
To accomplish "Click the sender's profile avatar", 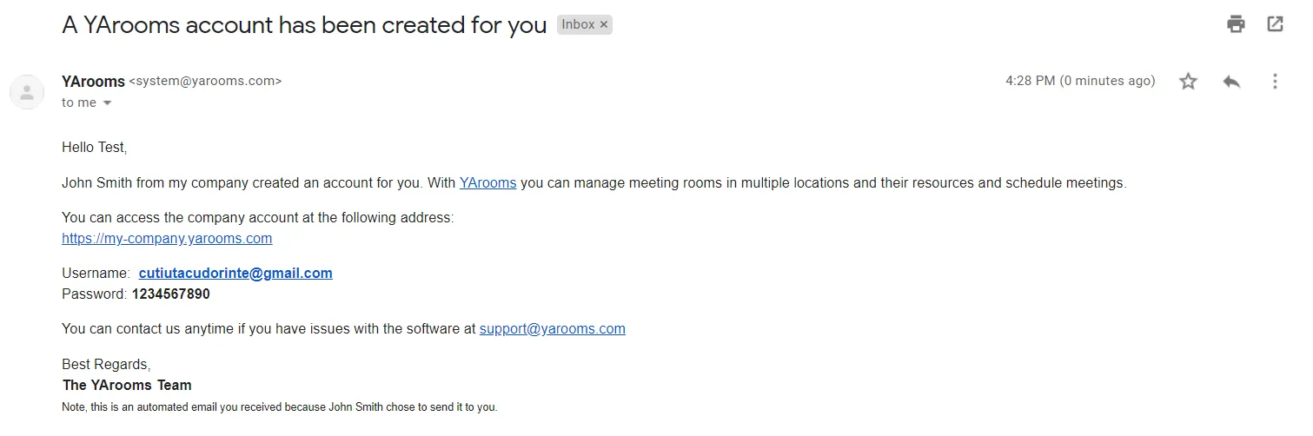I will [27, 91].
